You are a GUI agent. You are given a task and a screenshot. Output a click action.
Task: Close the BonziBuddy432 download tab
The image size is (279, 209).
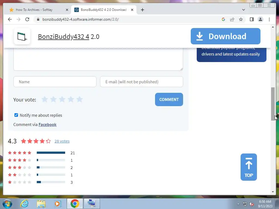[132, 10]
